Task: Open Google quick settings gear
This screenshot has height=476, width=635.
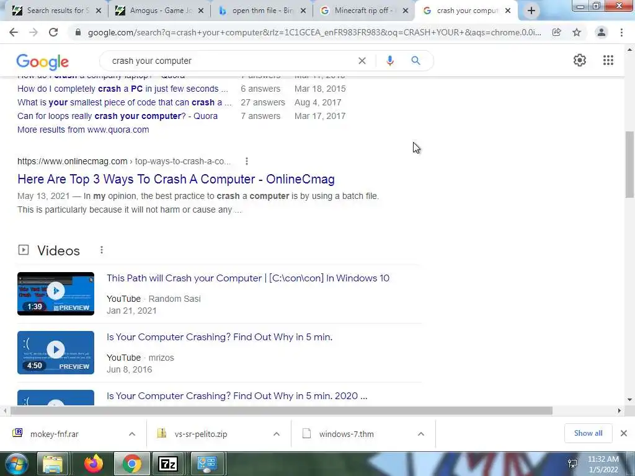Action: coord(580,60)
